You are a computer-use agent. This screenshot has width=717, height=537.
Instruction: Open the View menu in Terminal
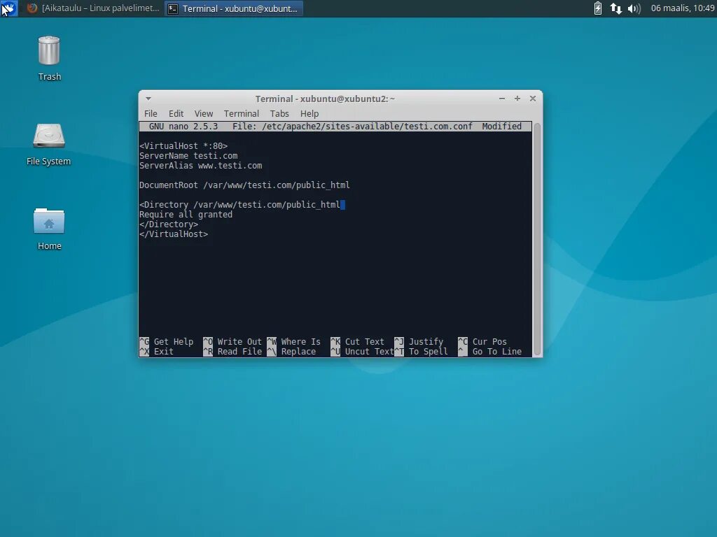(204, 114)
